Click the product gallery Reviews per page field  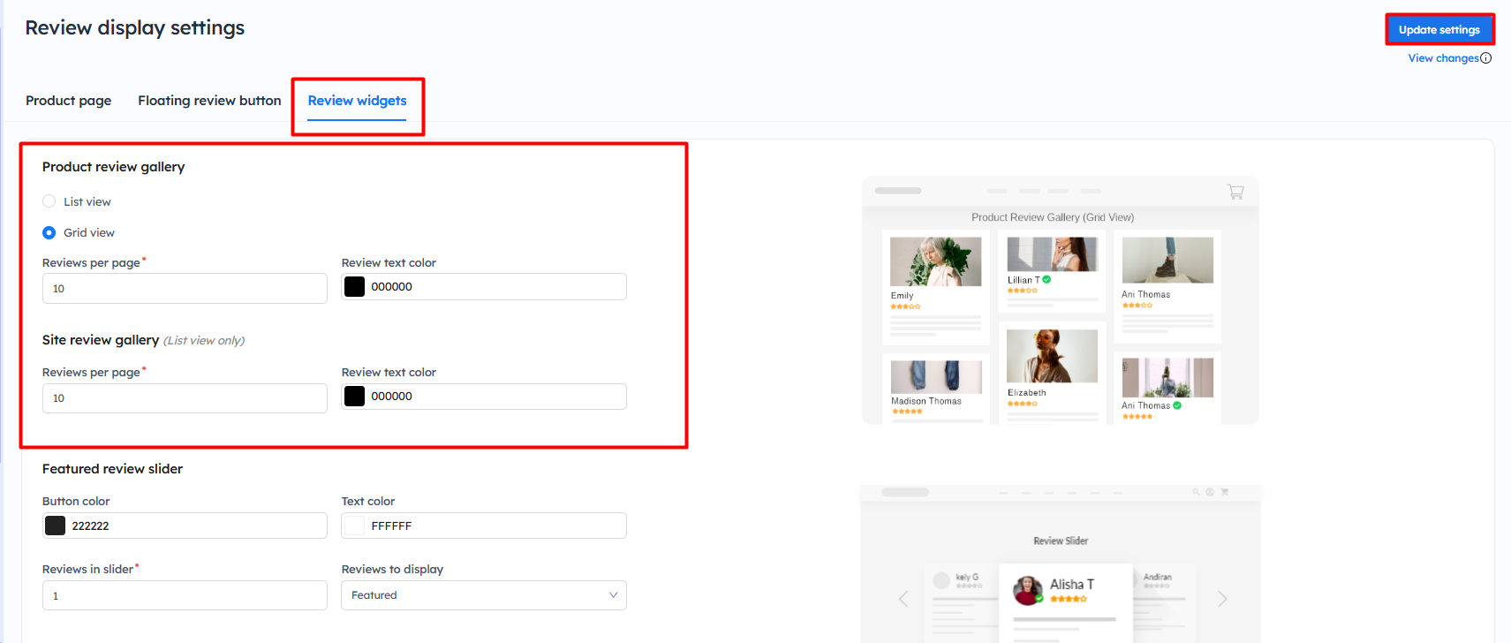point(185,289)
